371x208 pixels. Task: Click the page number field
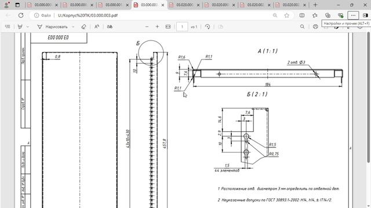[x=182, y=27]
